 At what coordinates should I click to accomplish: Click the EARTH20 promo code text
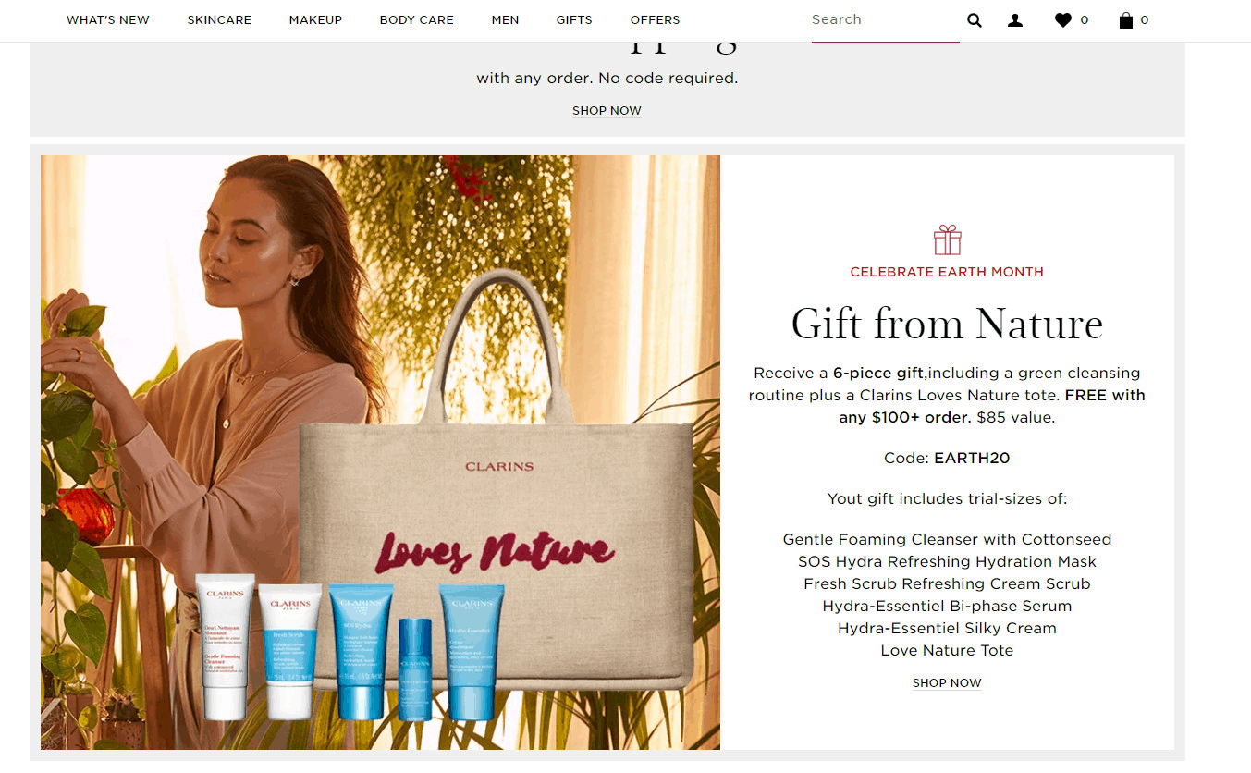pos(972,458)
